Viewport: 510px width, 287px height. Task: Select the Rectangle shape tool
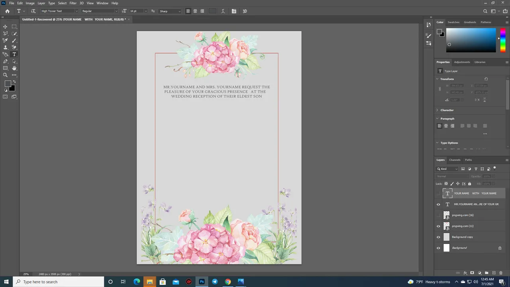click(5, 68)
